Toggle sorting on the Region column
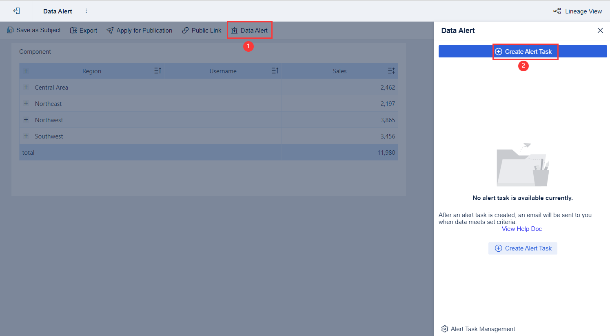The height and width of the screenshot is (336, 610). click(x=157, y=70)
